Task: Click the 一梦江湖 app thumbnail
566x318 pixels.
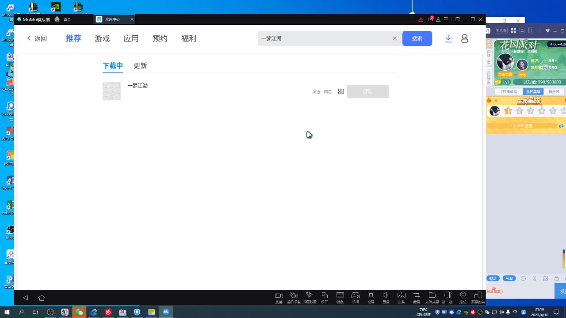Action: point(111,91)
